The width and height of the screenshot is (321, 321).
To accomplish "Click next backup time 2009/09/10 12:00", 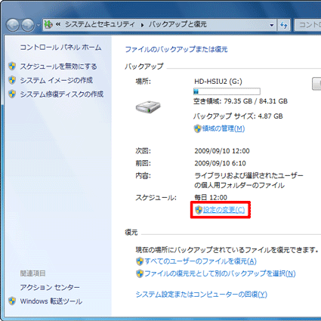I will pyautogui.click(x=222, y=151).
